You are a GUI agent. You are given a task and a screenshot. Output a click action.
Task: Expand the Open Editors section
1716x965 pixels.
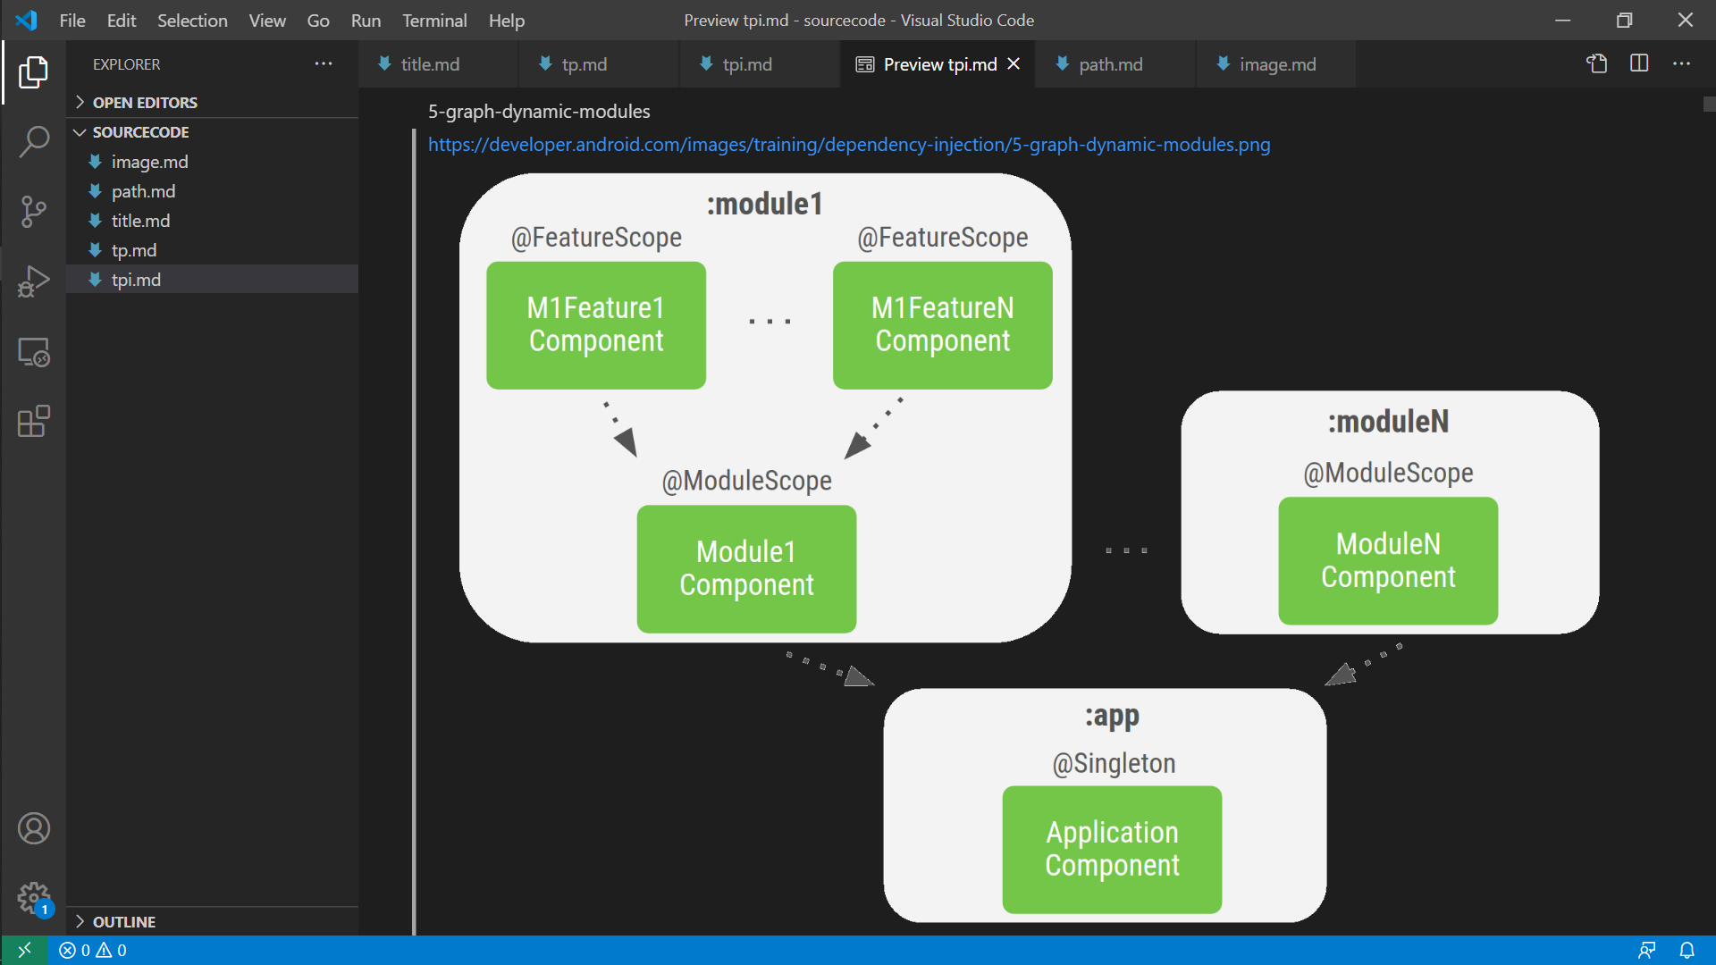144,103
